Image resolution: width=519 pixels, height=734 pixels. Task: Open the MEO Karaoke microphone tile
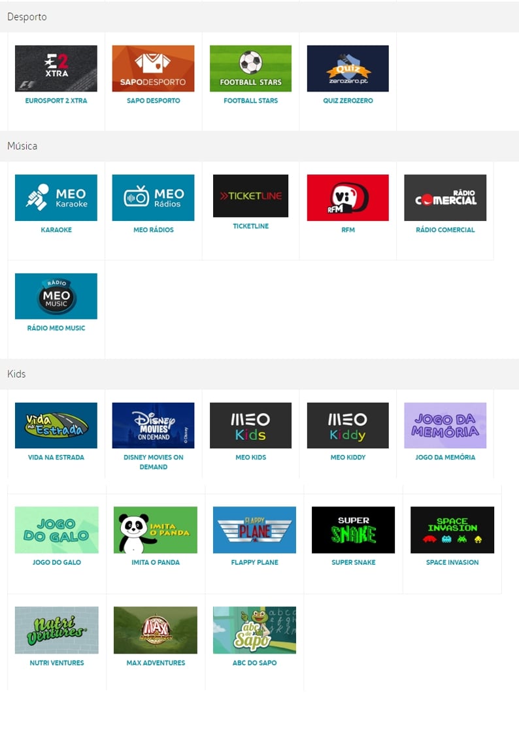[x=56, y=197]
